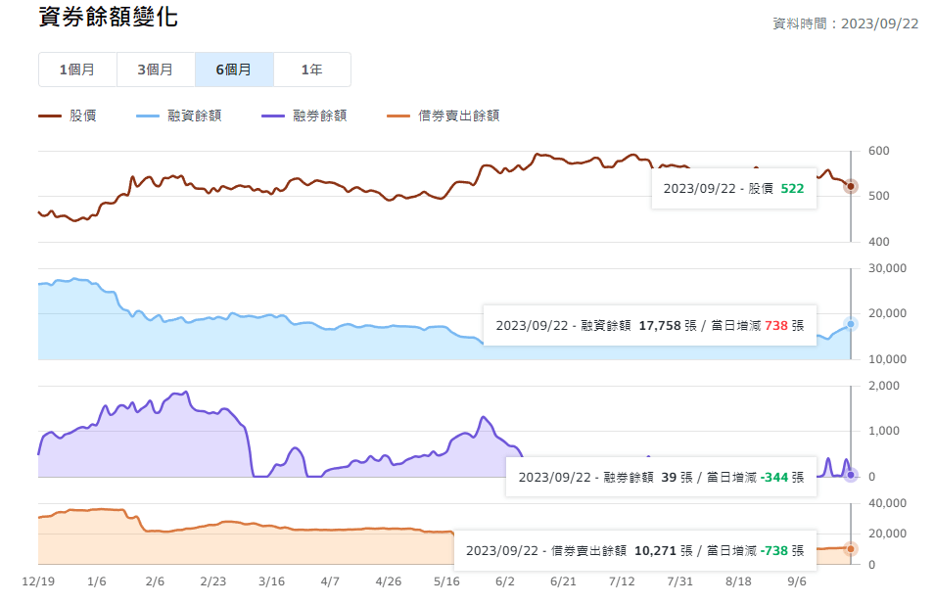Click the 融資餘額 endpoint marker
Image resolution: width=934 pixels, height=604 pixels.
851,324
